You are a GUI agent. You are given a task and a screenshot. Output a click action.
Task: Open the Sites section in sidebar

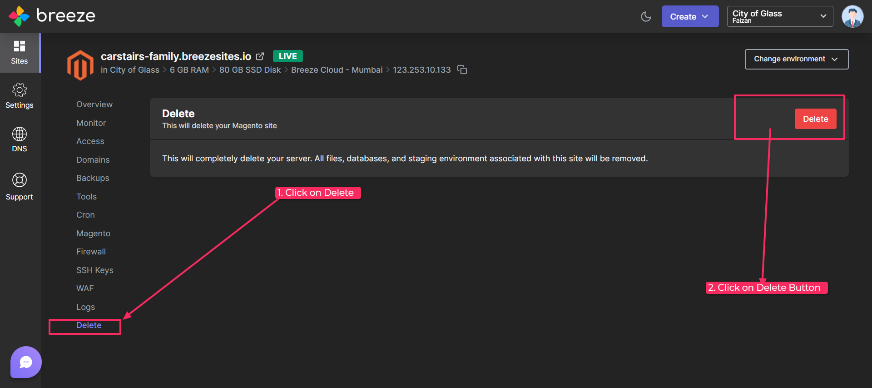20,53
